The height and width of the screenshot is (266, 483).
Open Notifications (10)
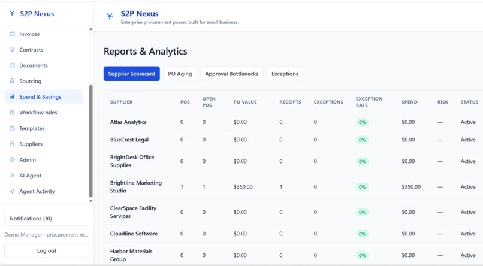tap(47, 218)
